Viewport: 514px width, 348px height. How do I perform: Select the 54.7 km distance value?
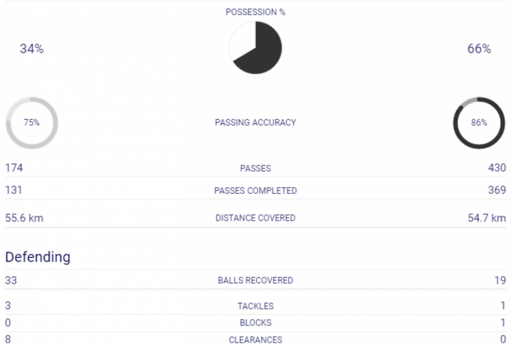coord(487,218)
